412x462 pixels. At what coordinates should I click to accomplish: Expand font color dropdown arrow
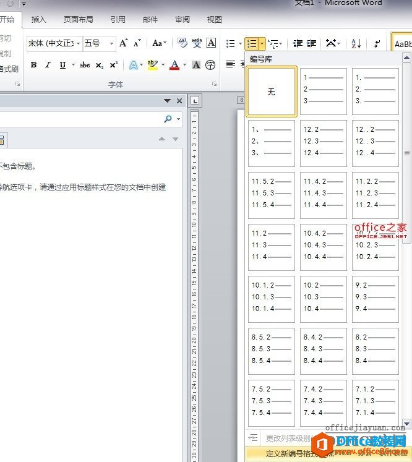(185, 64)
